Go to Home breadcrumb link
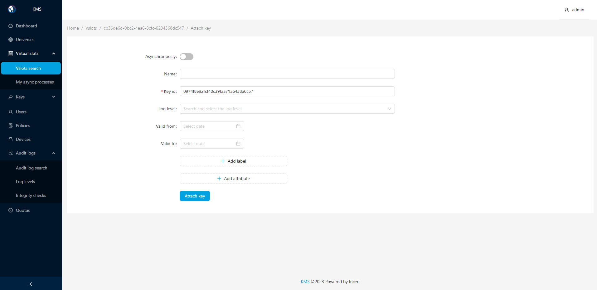This screenshot has height=290, width=597. [x=73, y=28]
